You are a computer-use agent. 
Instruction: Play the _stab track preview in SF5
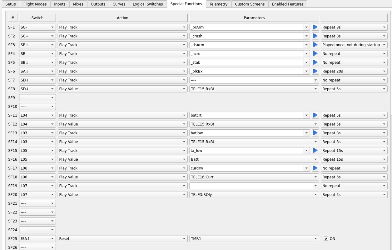[x=315, y=62]
